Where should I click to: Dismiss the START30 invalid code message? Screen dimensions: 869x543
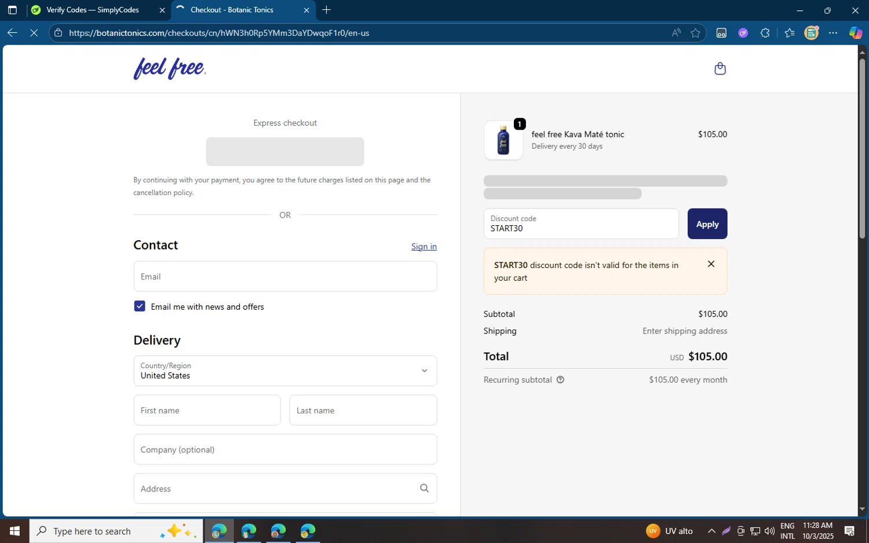711,264
